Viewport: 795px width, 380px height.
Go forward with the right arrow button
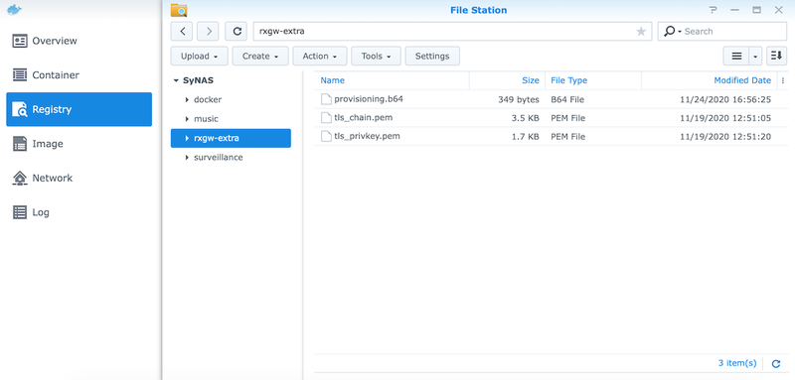[208, 32]
